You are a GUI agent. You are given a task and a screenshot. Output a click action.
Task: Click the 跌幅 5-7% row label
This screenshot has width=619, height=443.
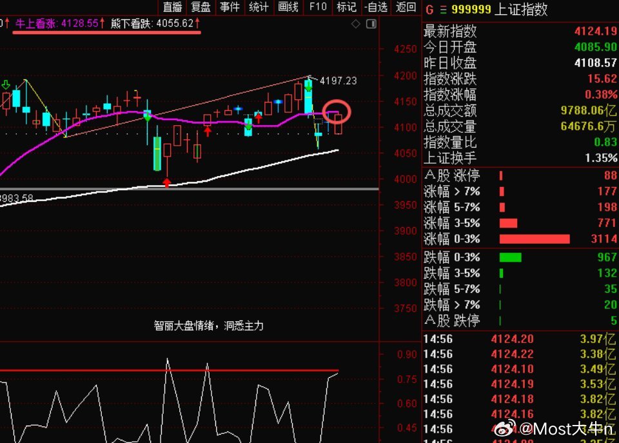[452, 289]
